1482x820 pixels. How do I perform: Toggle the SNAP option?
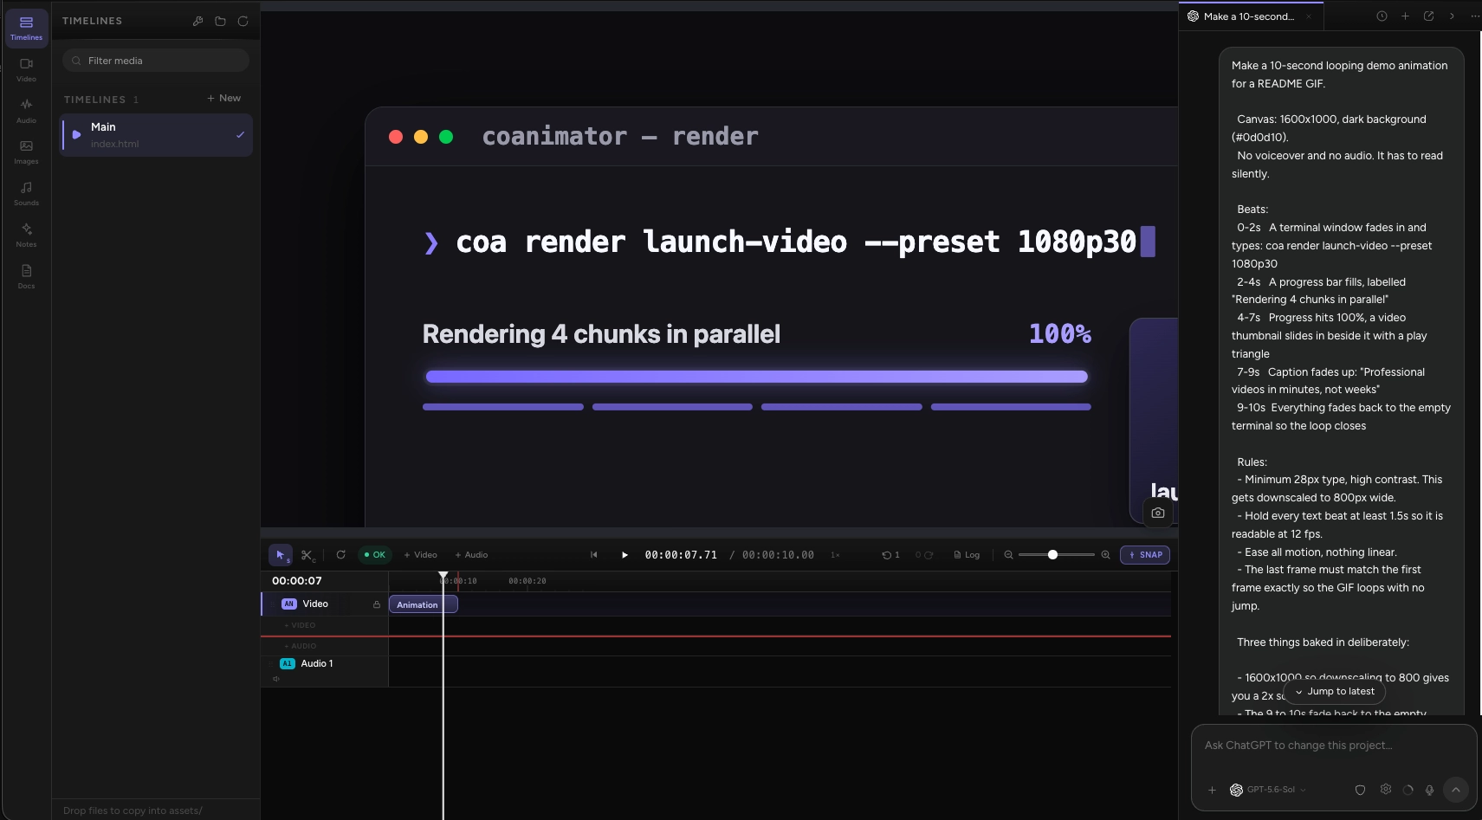pyautogui.click(x=1145, y=555)
